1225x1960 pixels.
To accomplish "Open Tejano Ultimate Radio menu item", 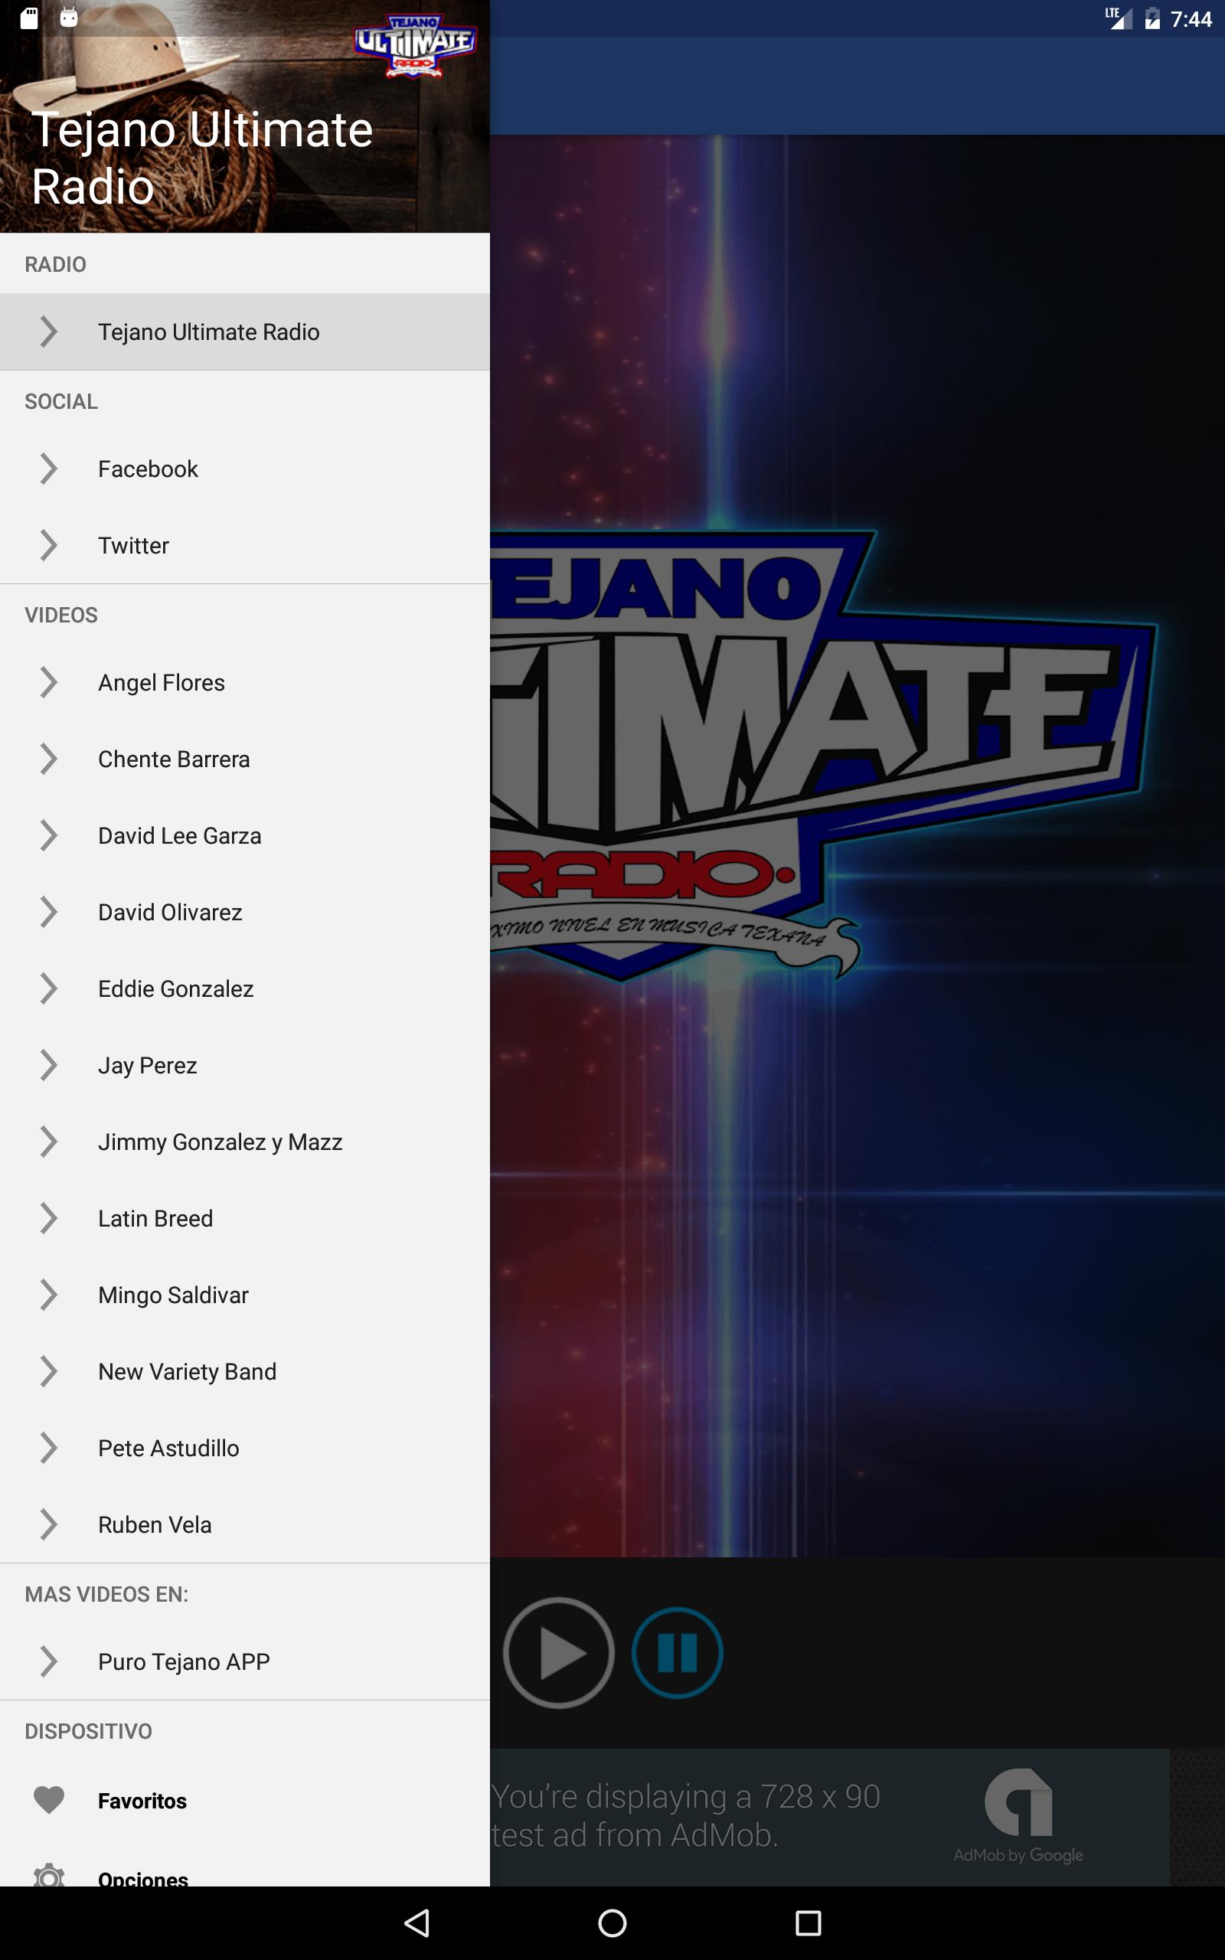I will click(x=245, y=332).
